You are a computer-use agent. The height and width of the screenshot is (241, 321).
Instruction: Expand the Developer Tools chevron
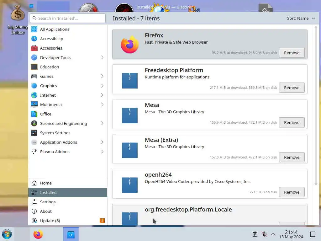pos(102,58)
